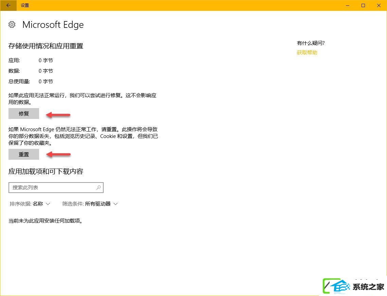Open the 获取帮助 help link
Screen dimensions: 387x296
pos(307,53)
